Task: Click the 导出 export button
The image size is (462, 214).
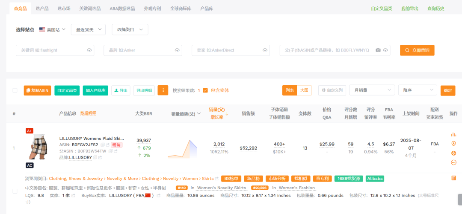Action: (x=121, y=90)
